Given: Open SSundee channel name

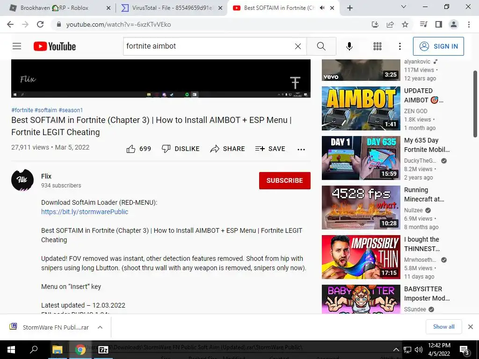Looking at the screenshot, I should (415, 309).
